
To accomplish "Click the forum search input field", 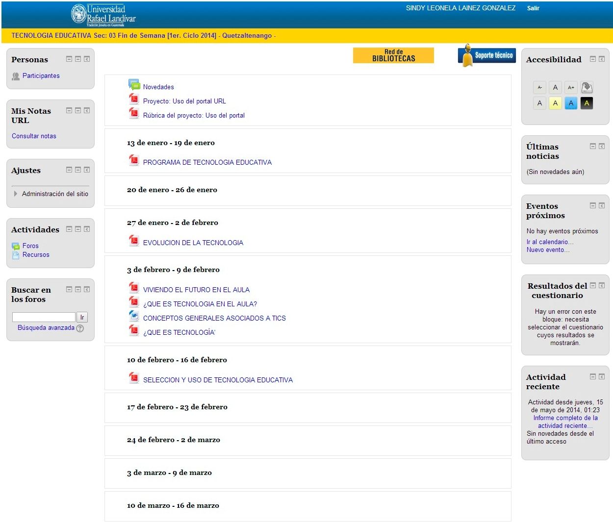I will tap(44, 317).
